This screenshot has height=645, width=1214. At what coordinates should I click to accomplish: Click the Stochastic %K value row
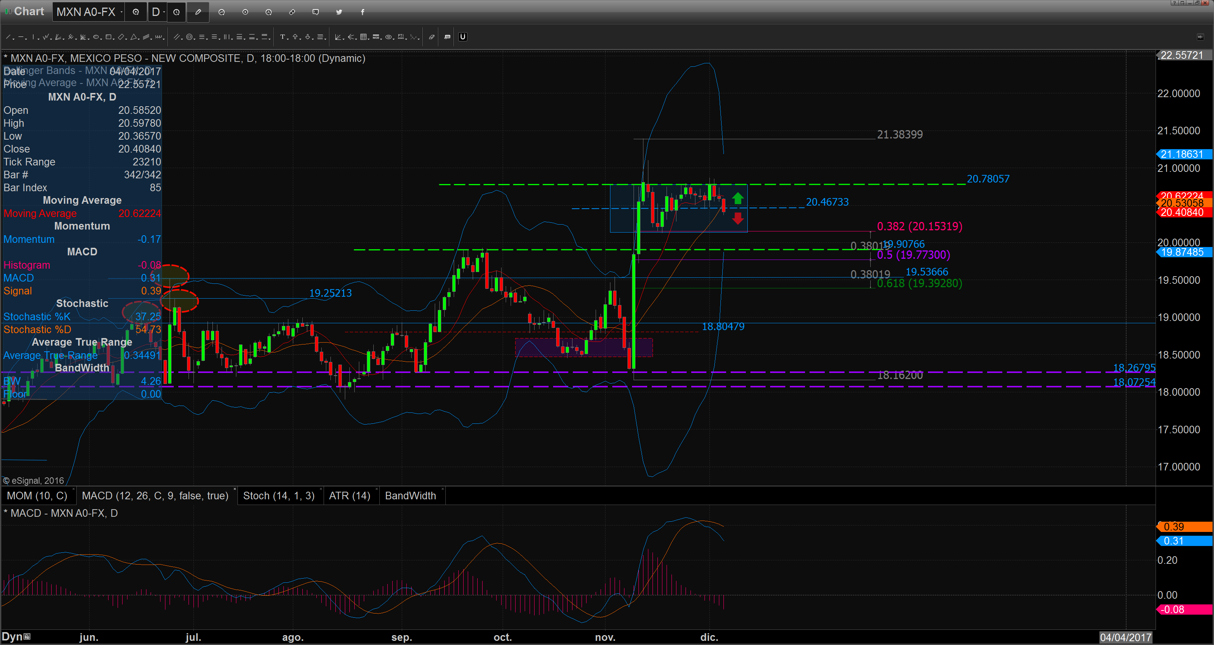click(x=82, y=317)
